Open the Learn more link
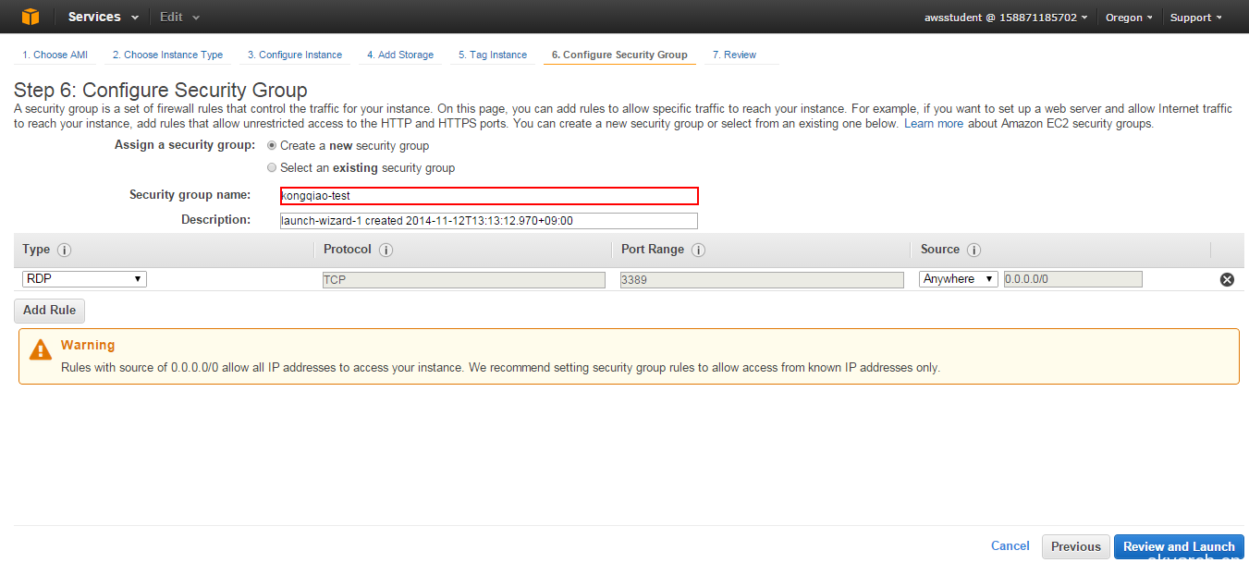 933,124
